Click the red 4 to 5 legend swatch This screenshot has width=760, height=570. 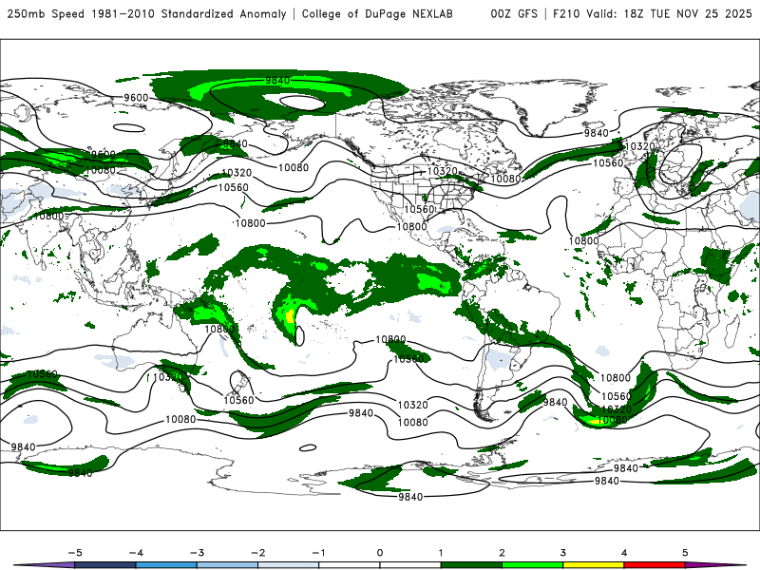655,565
